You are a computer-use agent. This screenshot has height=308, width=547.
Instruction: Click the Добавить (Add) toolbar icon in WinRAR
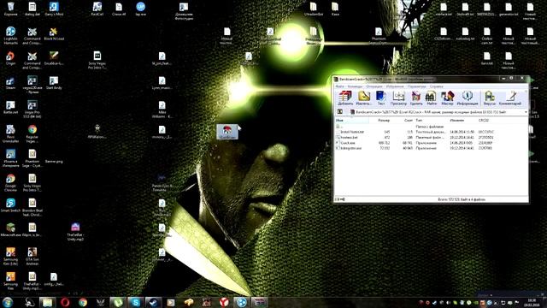[345, 98]
